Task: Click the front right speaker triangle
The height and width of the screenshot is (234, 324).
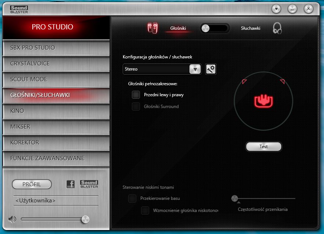Action: (x=282, y=81)
